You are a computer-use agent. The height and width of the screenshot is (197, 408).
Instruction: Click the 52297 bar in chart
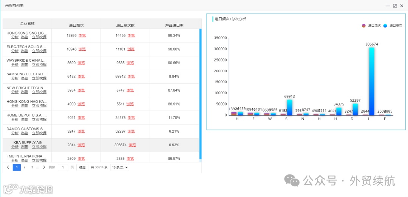tap(355, 110)
